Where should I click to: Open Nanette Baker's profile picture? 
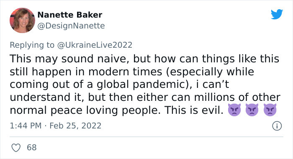tap(22, 21)
